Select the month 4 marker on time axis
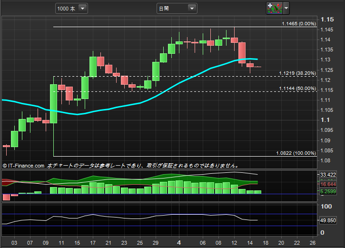This screenshot has width=345, height=248. point(179,242)
